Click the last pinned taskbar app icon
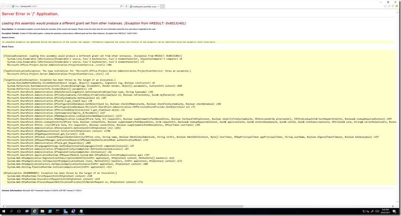401x216 pixels. tap(81, 211)
